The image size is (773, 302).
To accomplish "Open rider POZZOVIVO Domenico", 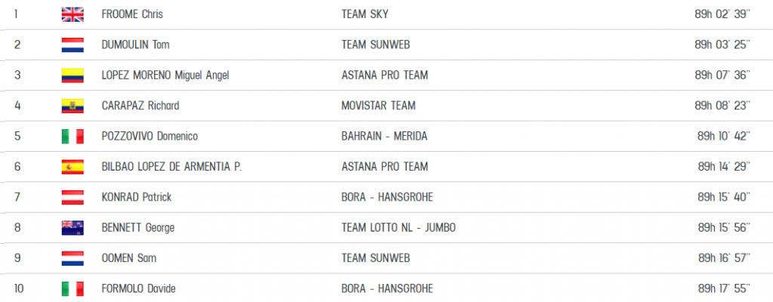I will coord(149,136).
